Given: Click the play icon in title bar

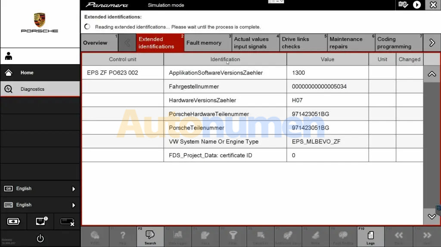Looking at the screenshot, I should click(x=416, y=5).
